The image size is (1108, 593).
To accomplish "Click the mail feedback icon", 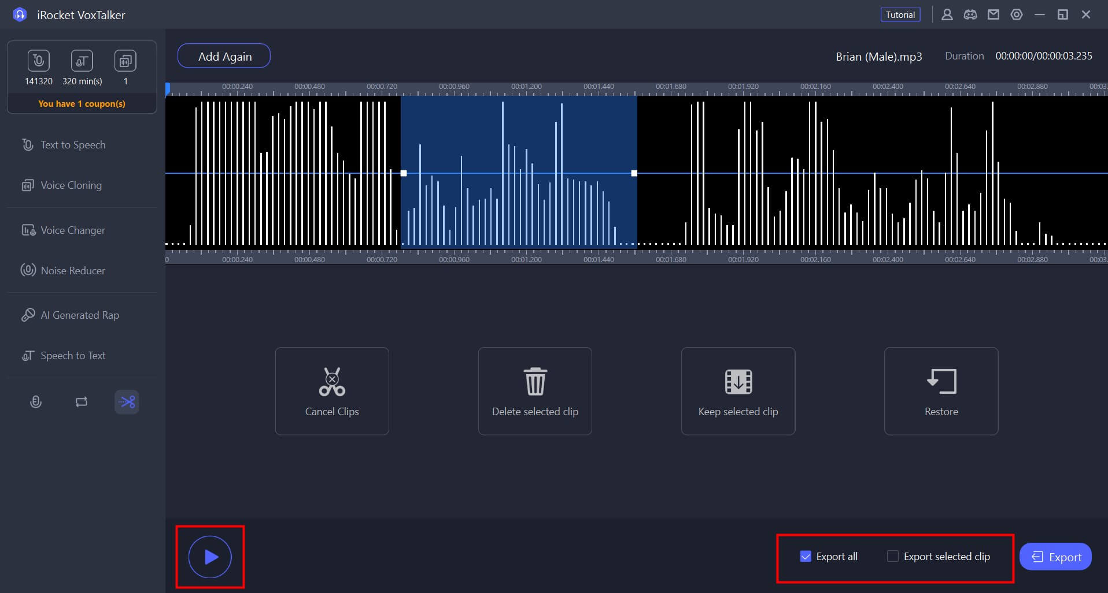I will coord(993,14).
